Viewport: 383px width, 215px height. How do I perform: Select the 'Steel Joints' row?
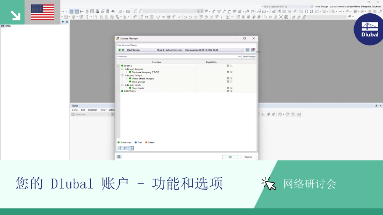point(138,88)
